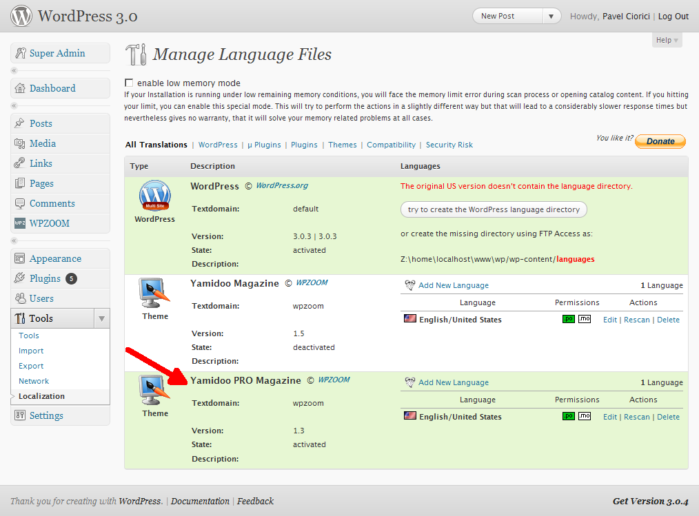Expand the Help panel dropdown
The width and height of the screenshot is (699, 516).
(667, 40)
